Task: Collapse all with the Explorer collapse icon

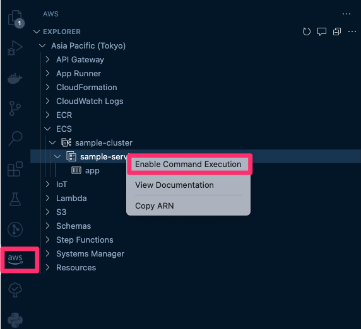Action: point(337,32)
